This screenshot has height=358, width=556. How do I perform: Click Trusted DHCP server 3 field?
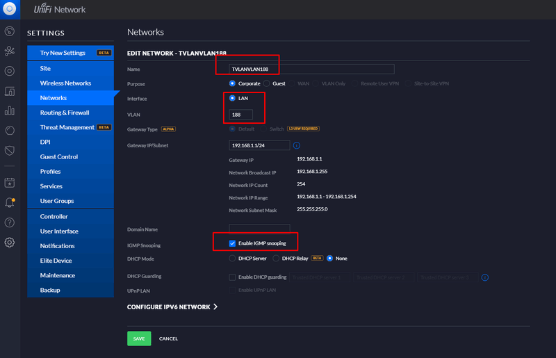coord(448,277)
